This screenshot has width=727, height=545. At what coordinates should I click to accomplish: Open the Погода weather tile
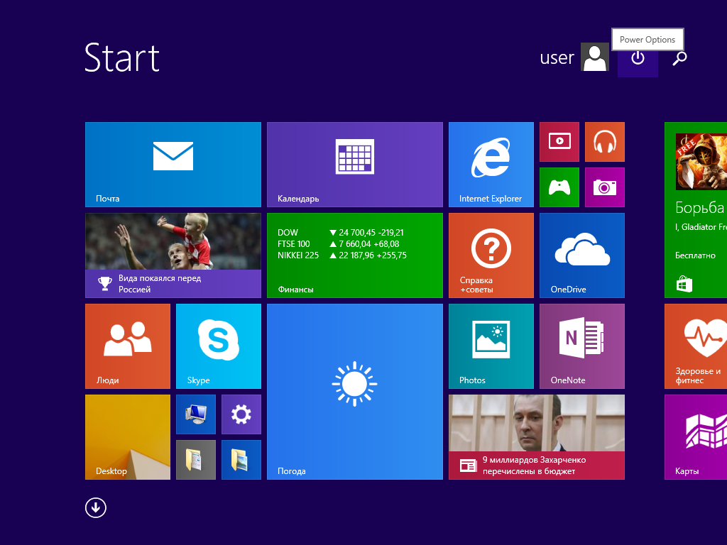coord(355,392)
